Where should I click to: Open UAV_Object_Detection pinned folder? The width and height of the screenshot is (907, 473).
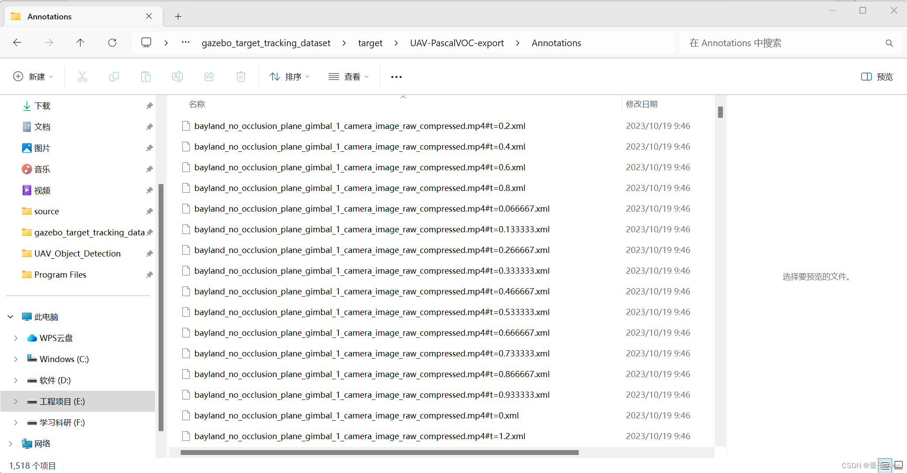click(x=77, y=253)
